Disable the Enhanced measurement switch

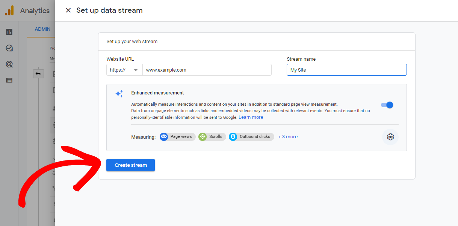(387, 105)
